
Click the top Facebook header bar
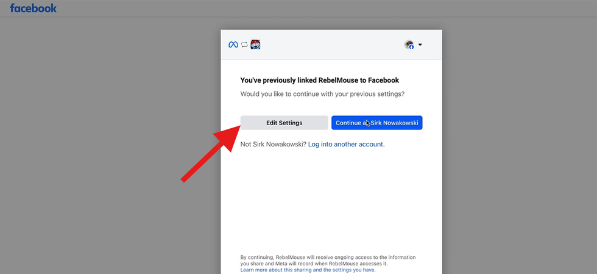coord(305,9)
